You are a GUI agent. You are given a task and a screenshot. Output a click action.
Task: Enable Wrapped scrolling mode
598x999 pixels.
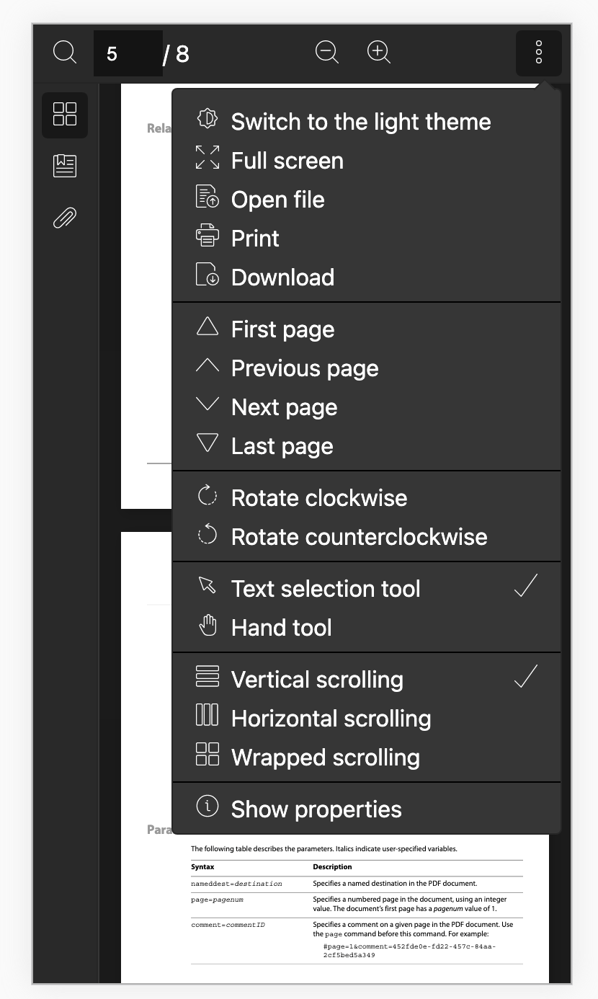(x=326, y=757)
